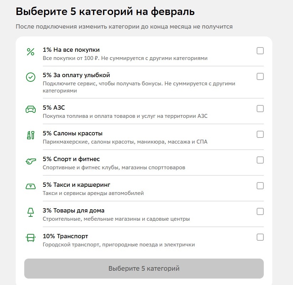
Task: Click the 10% Транспорт category title
Action: [65, 236]
